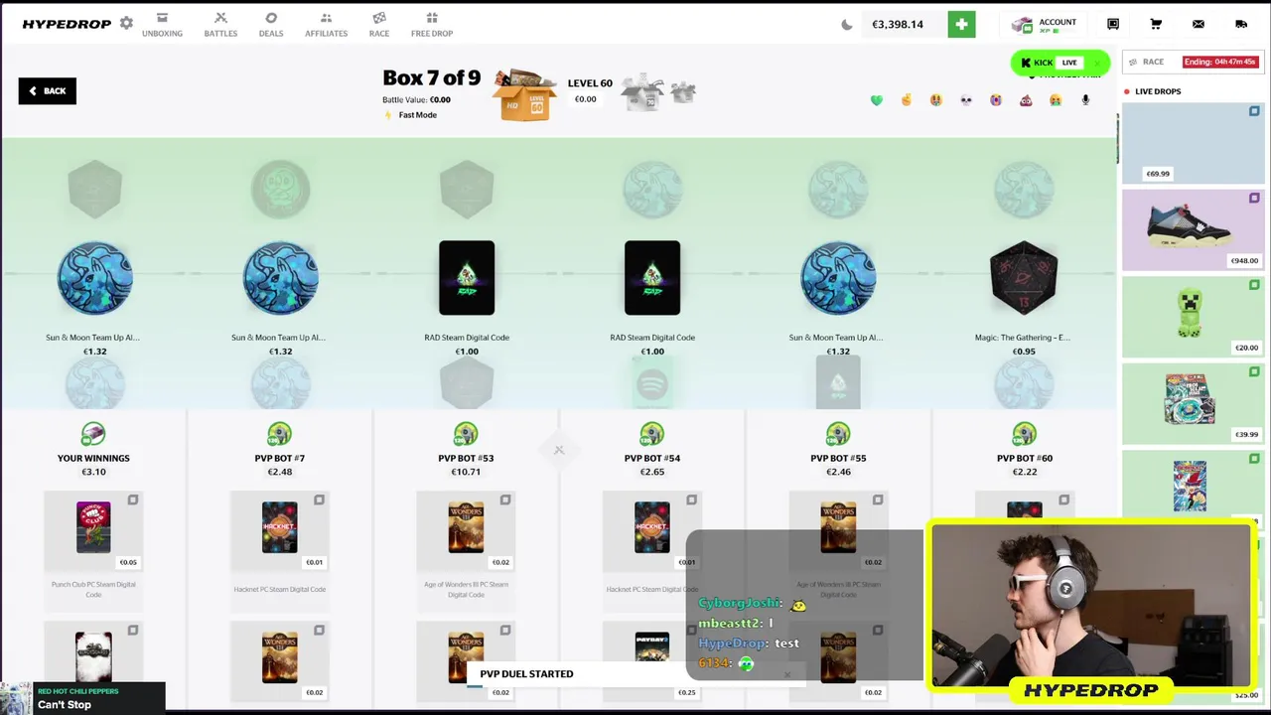Viewport: 1271px width, 715px height.
Task: Click the Level 60 box image
Action: coord(526,94)
